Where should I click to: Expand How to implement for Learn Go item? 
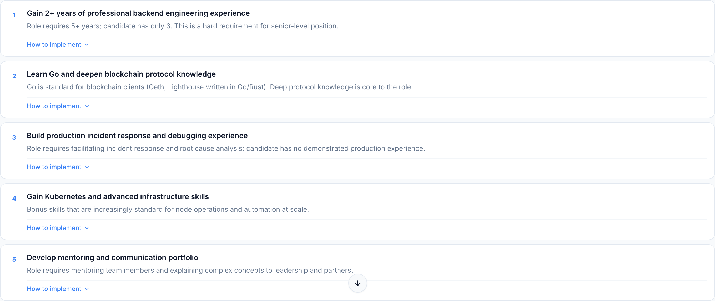(x=54, y=106)
